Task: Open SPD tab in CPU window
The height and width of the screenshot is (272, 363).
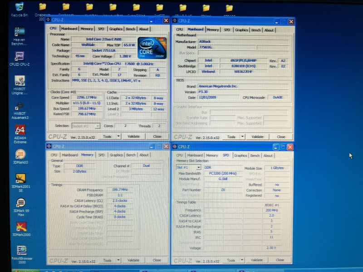Action: 101,29
